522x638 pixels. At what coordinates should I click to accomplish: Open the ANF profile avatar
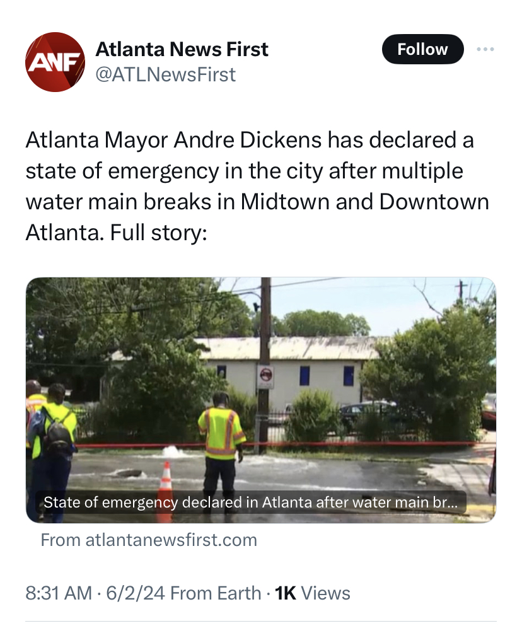coord(55,62)
